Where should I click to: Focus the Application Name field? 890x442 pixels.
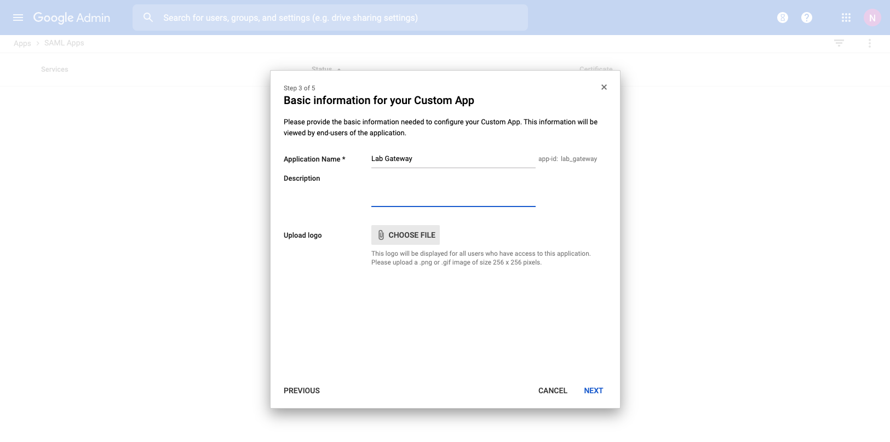click(452, 159)
